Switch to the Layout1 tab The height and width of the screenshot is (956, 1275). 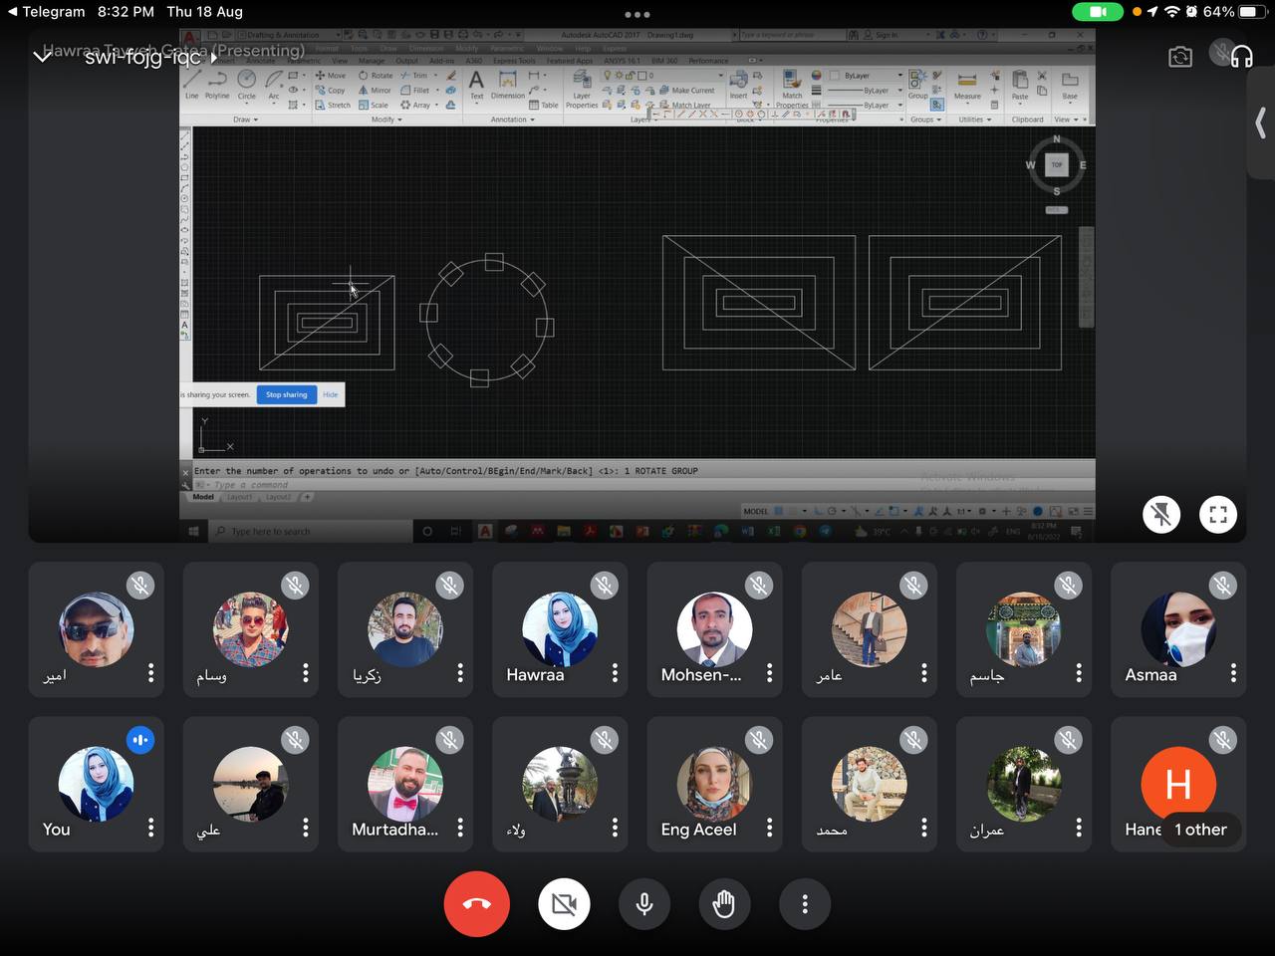coord(239,497)
